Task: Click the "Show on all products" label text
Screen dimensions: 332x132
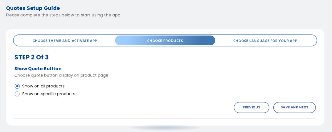Action: (43, 86)
